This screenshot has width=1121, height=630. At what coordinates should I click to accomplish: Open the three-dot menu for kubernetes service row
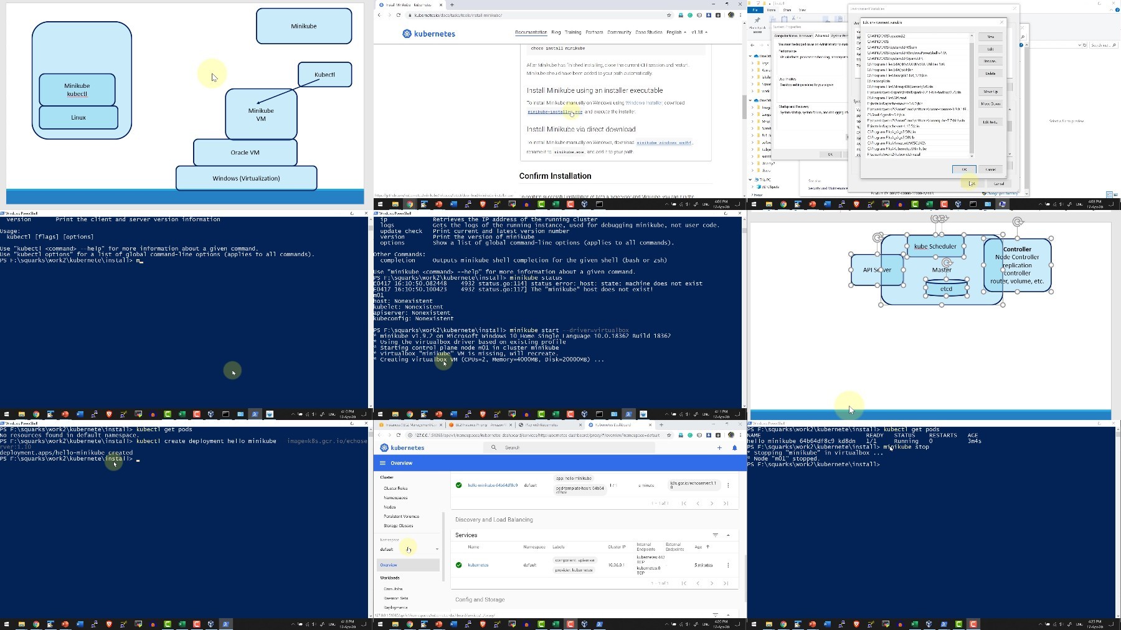coord(728,565)
